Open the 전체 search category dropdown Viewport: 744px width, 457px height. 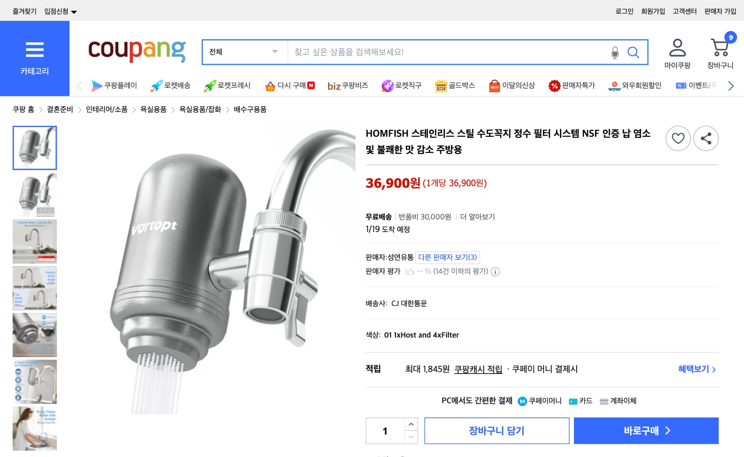(244, 52)
